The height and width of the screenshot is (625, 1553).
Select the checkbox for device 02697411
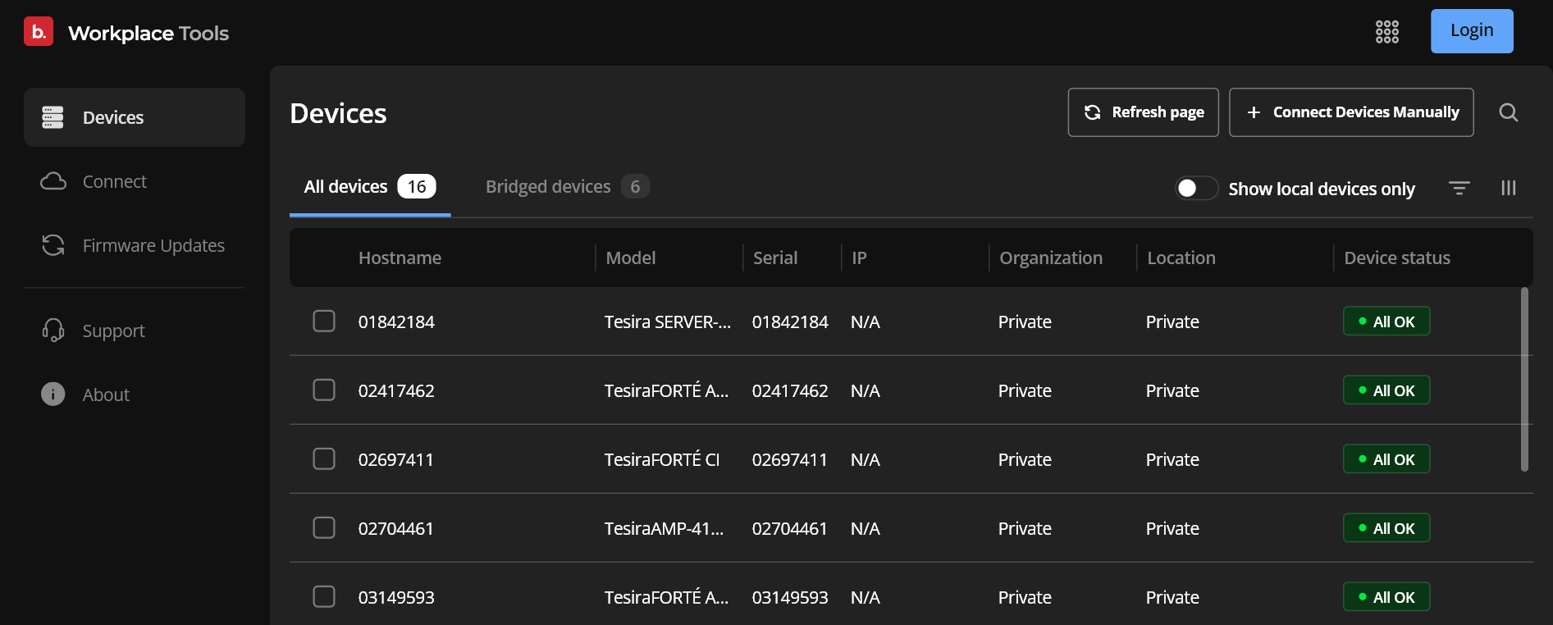tap(324, 458)
